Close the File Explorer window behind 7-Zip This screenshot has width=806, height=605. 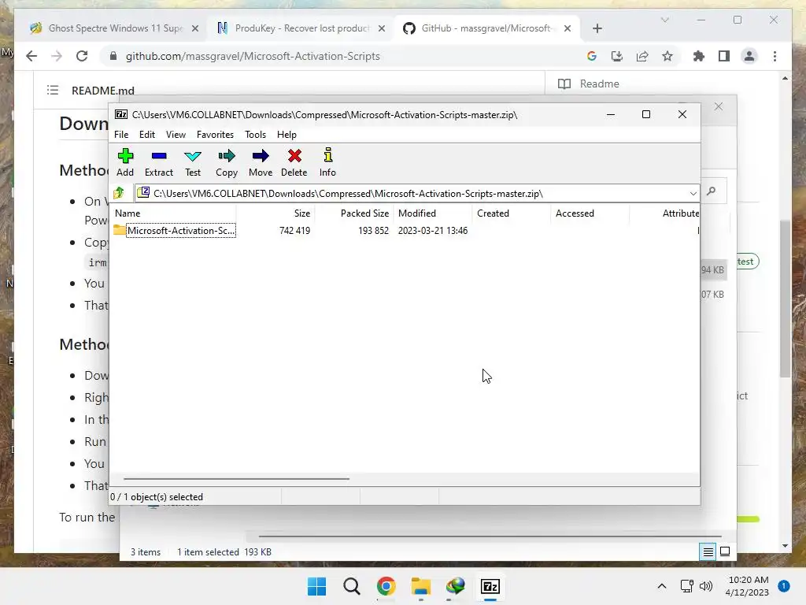pyautogui.click(x=719, y=106)
